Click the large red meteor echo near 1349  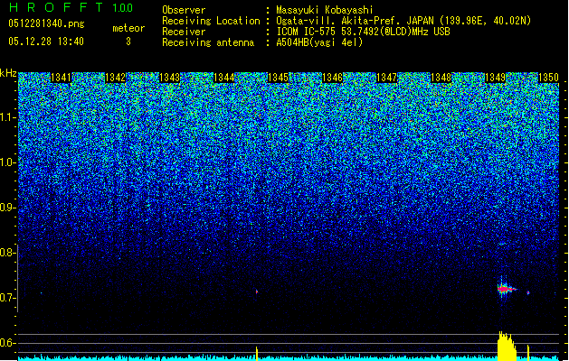tap(505, 289)
